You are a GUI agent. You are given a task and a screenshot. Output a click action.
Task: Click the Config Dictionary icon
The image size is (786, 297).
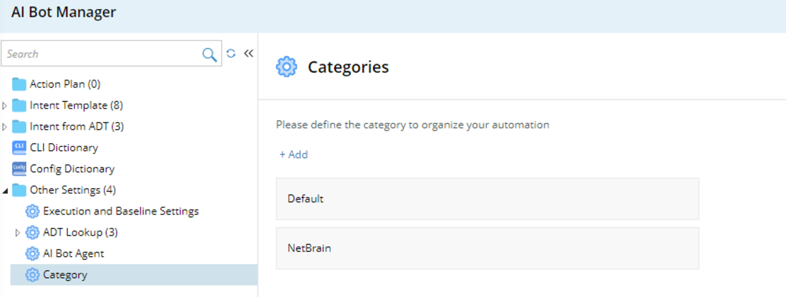[19, 169]
